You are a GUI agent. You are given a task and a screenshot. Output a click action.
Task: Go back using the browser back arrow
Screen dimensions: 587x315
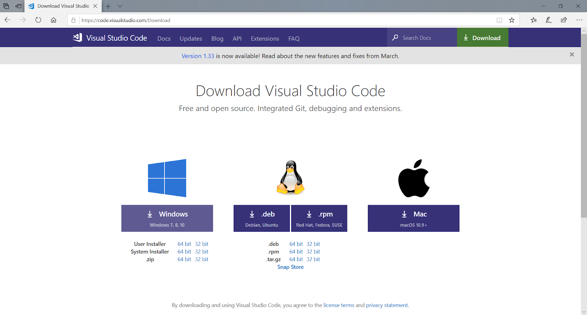[7, 20]
